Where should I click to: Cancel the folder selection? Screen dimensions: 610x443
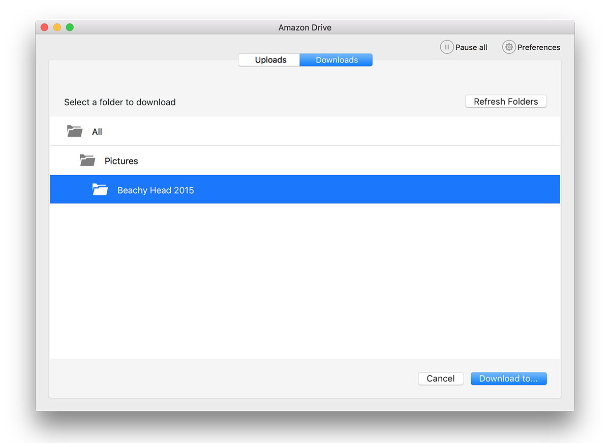click(441, 378)
